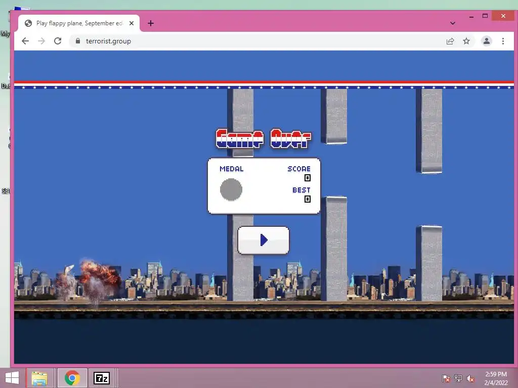This screenshot has height=388, width=518.
Task: Click the grey medal circle
Action: 231,189
